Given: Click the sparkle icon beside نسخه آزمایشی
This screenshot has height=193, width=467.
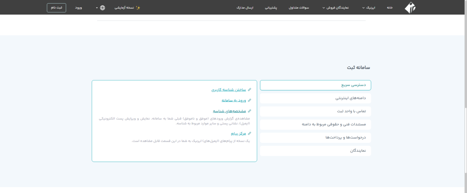Looking at the screenshot, I should pyautogui.click(x=138, y=8).
